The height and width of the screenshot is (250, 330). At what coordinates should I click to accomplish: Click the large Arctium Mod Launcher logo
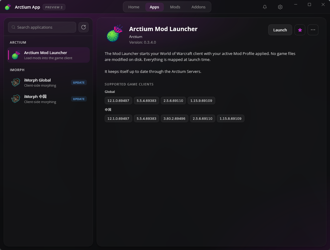115,33
